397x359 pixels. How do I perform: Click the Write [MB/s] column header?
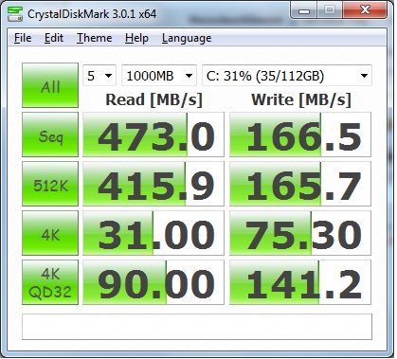pyautogui.click(x=301, y=99)
